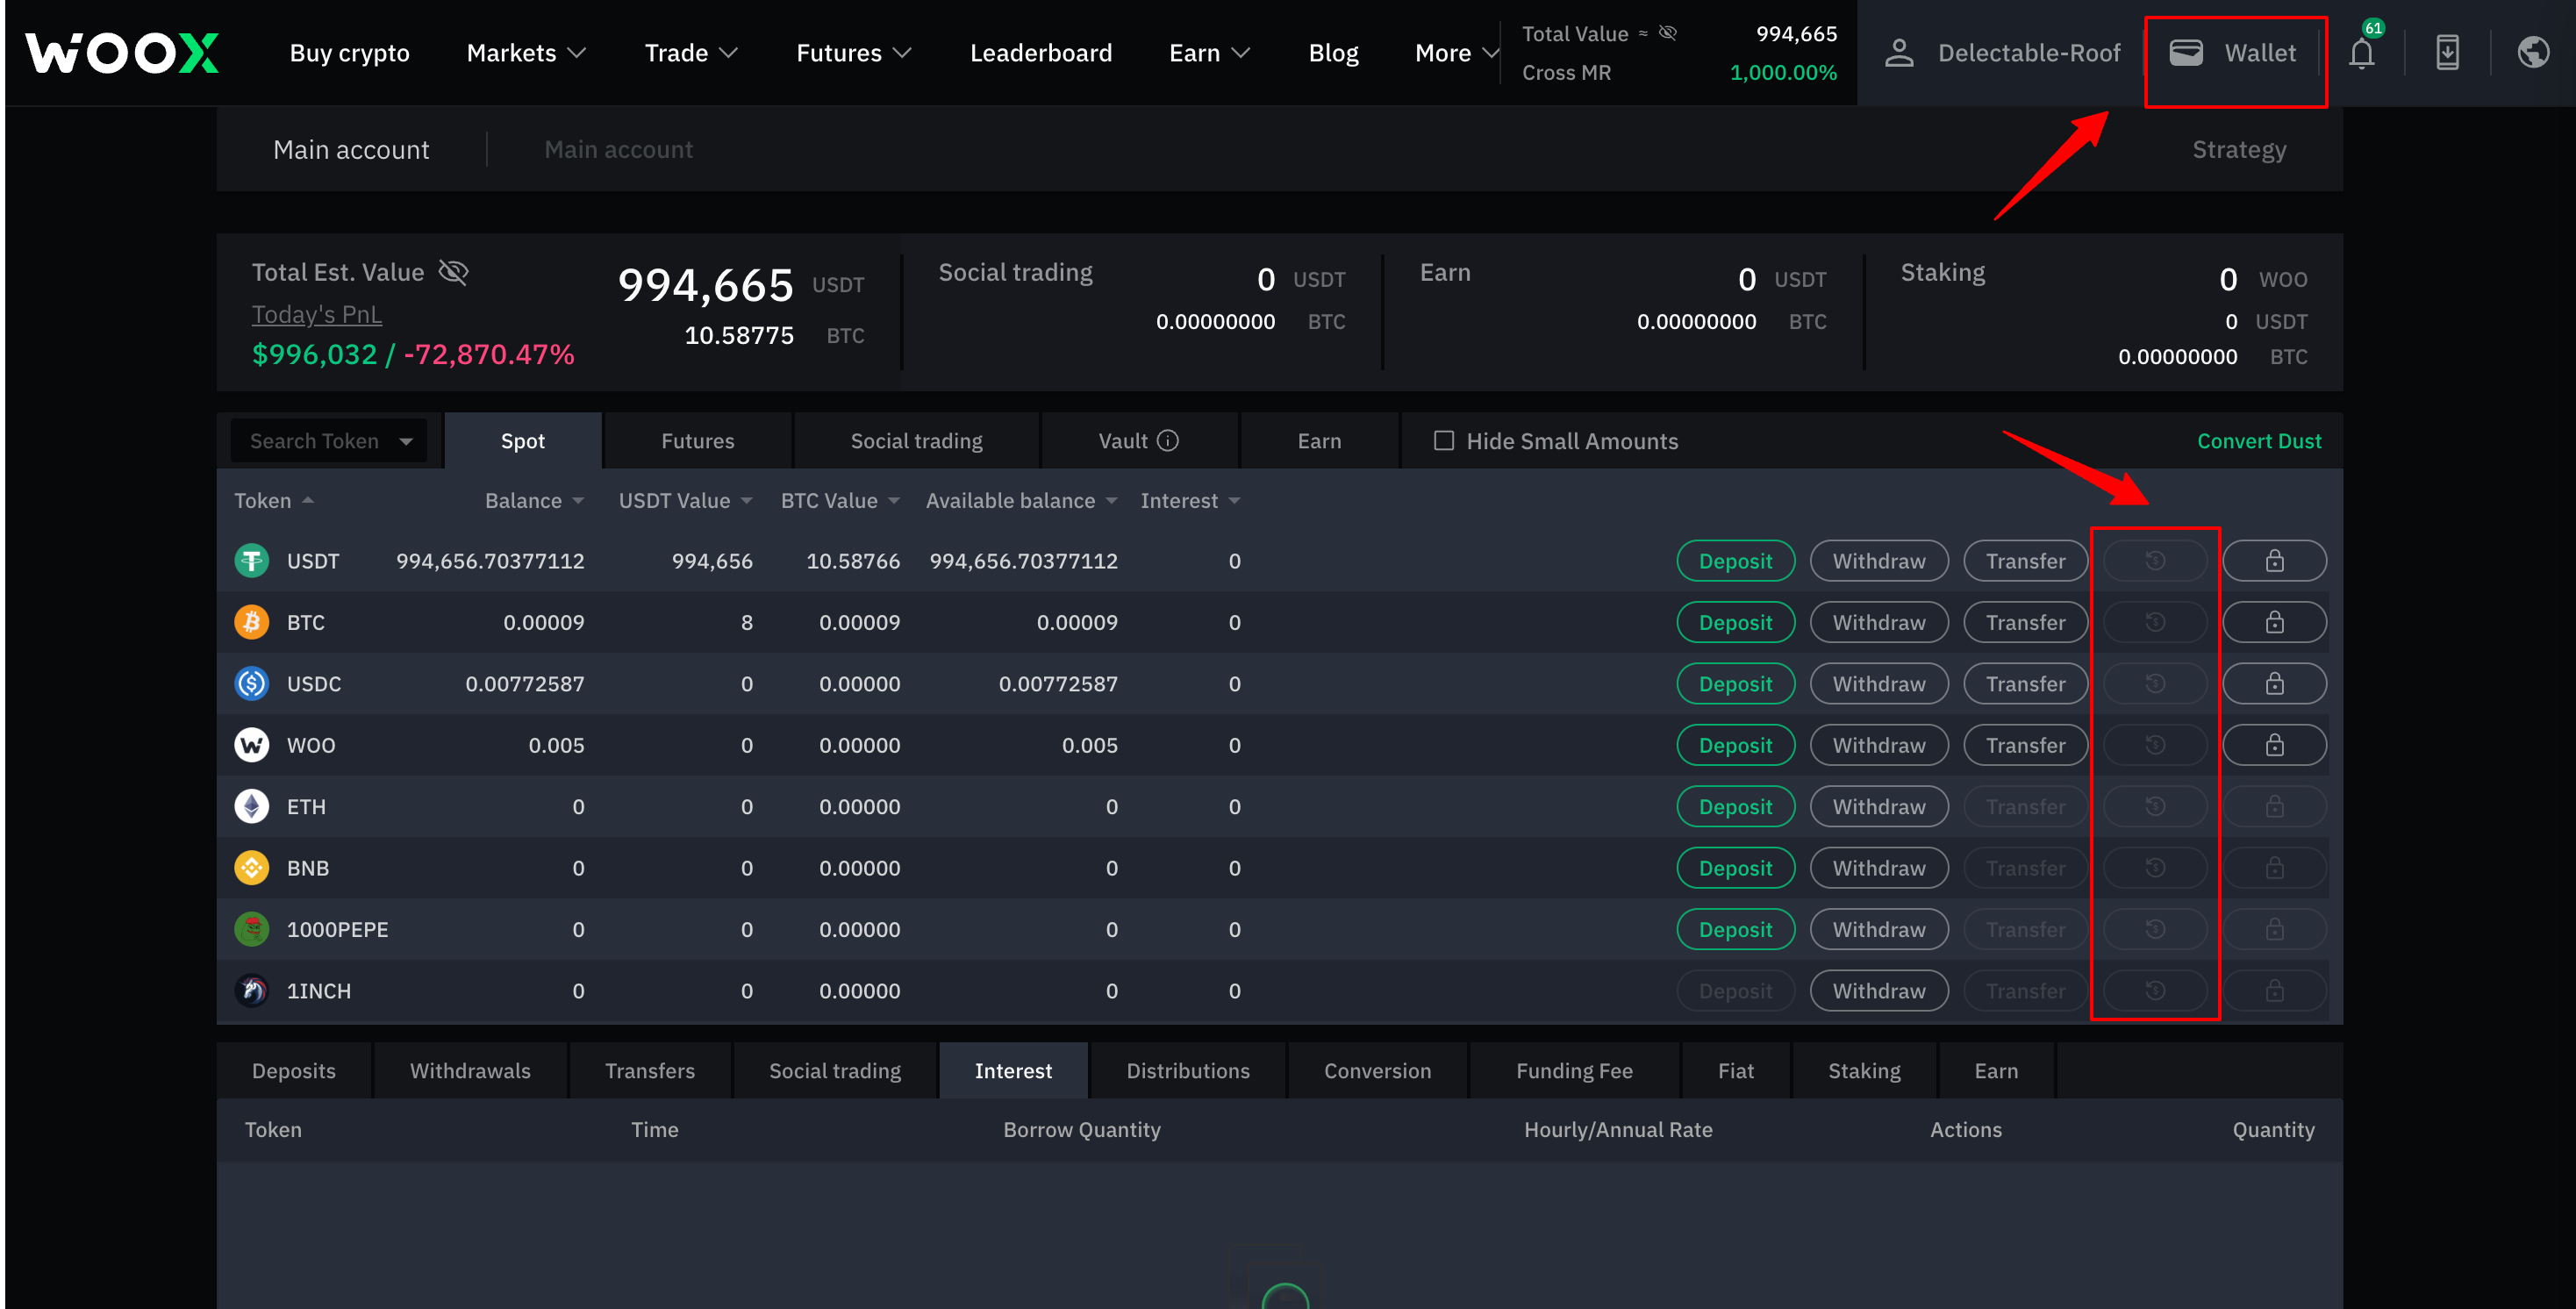Sort by BTC Value column
This screenshot has height=1309, width=2576.
840,501
